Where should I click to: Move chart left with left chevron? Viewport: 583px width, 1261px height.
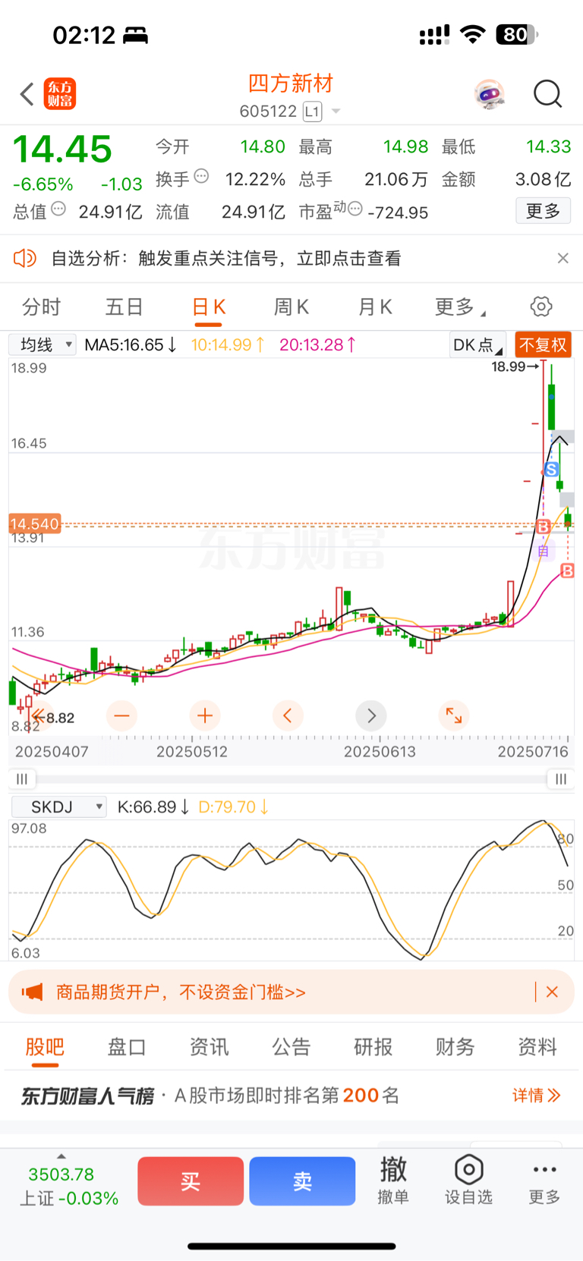point(288,715)
